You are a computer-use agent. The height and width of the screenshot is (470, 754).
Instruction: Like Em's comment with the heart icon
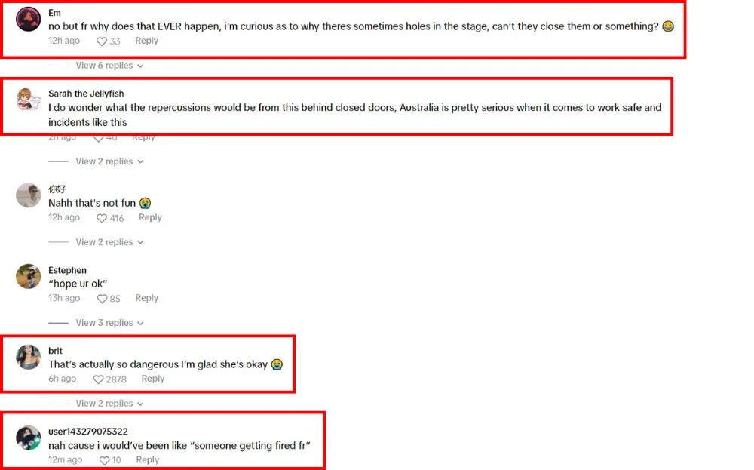102,41
